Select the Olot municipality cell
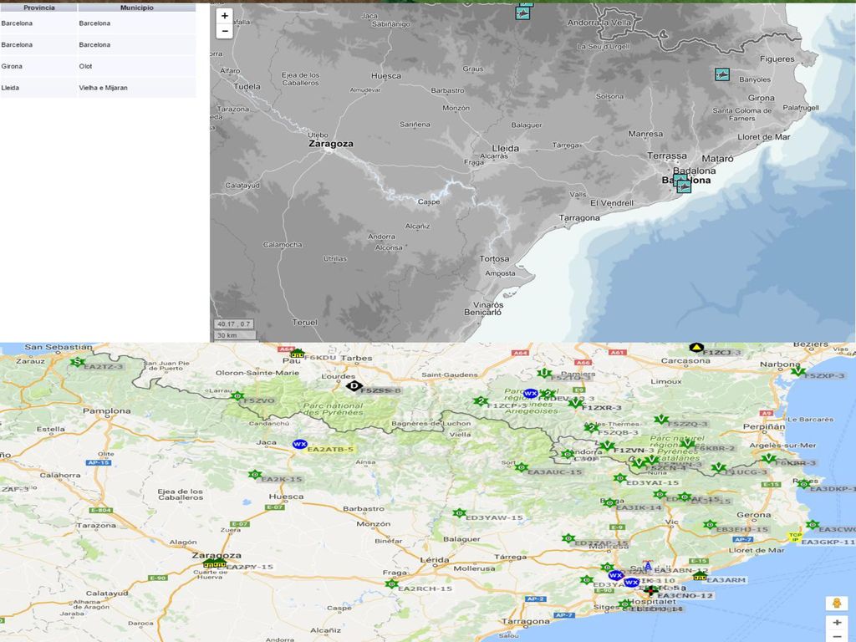This screenshot has width=856, height=642. (136, 66)
